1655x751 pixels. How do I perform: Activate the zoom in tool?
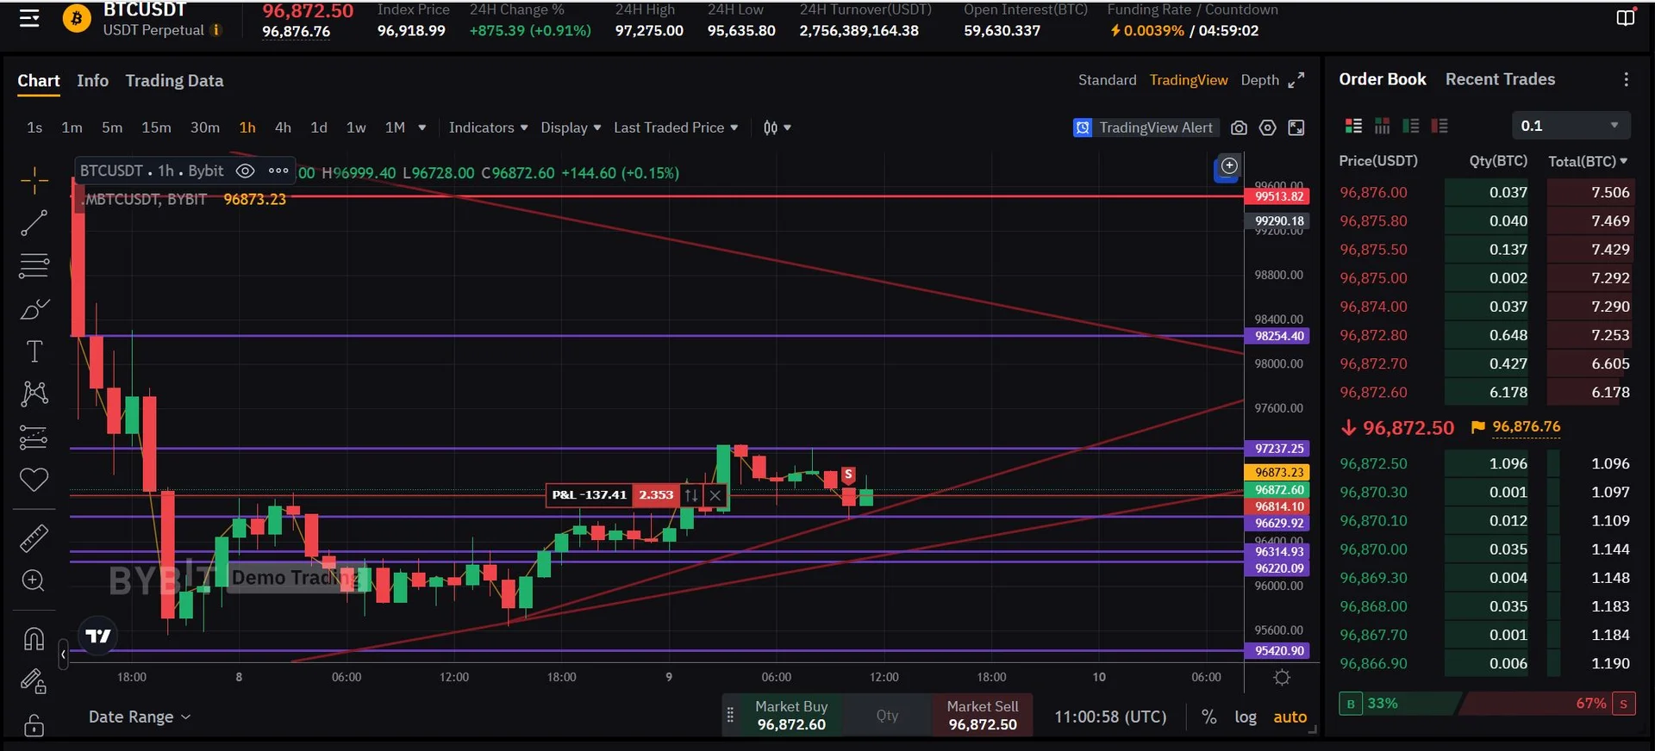coord(34,580)
